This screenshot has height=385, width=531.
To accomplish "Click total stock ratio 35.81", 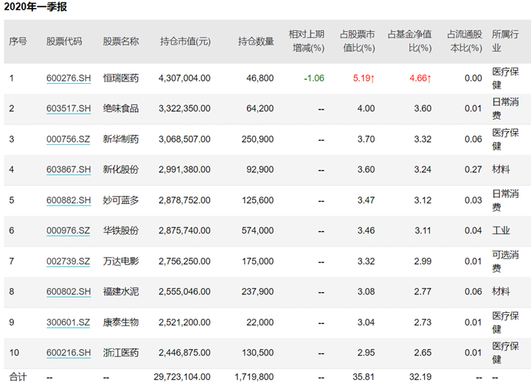I will 364,377.
